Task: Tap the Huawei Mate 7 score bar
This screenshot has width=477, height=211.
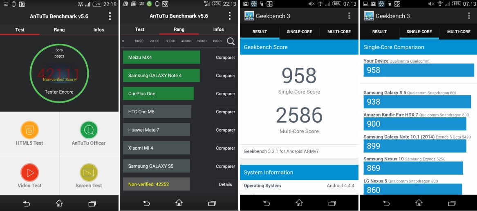Action: pyautogui.click(x=157, y=130)
